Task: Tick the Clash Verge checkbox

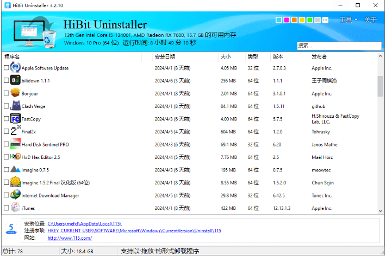Action: 7,106
